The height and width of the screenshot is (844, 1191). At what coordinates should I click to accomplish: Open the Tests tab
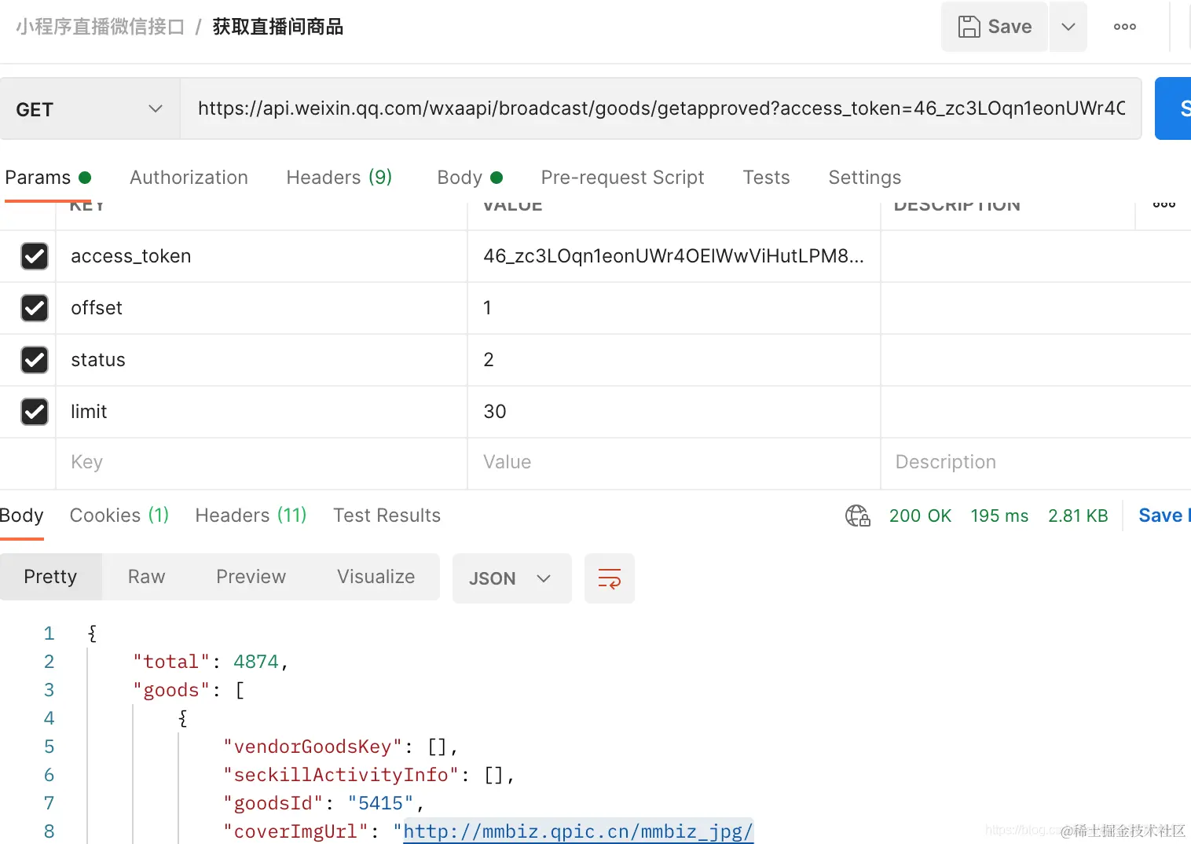tap(766, 178)
